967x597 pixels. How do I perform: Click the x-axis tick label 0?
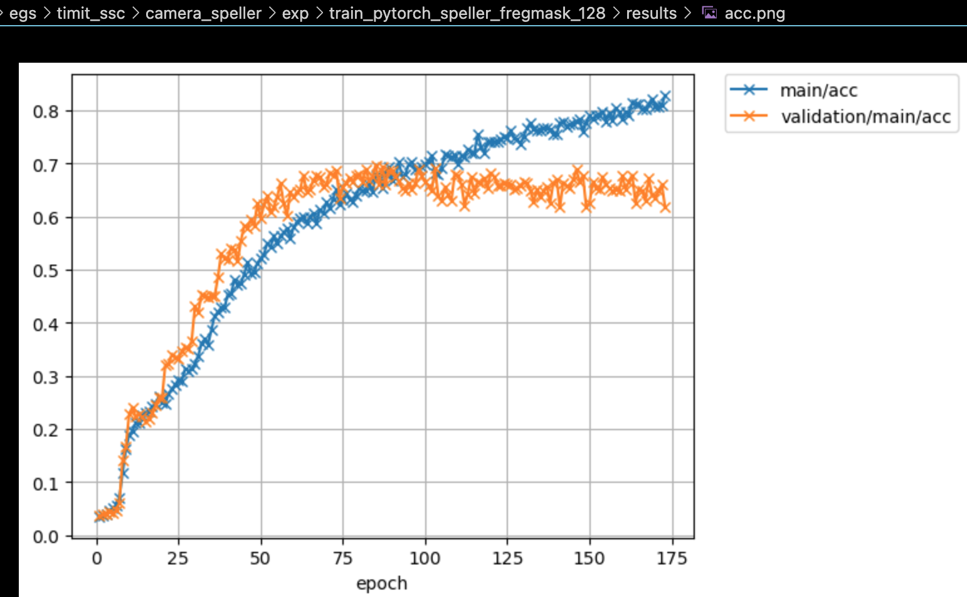(97, 558)
